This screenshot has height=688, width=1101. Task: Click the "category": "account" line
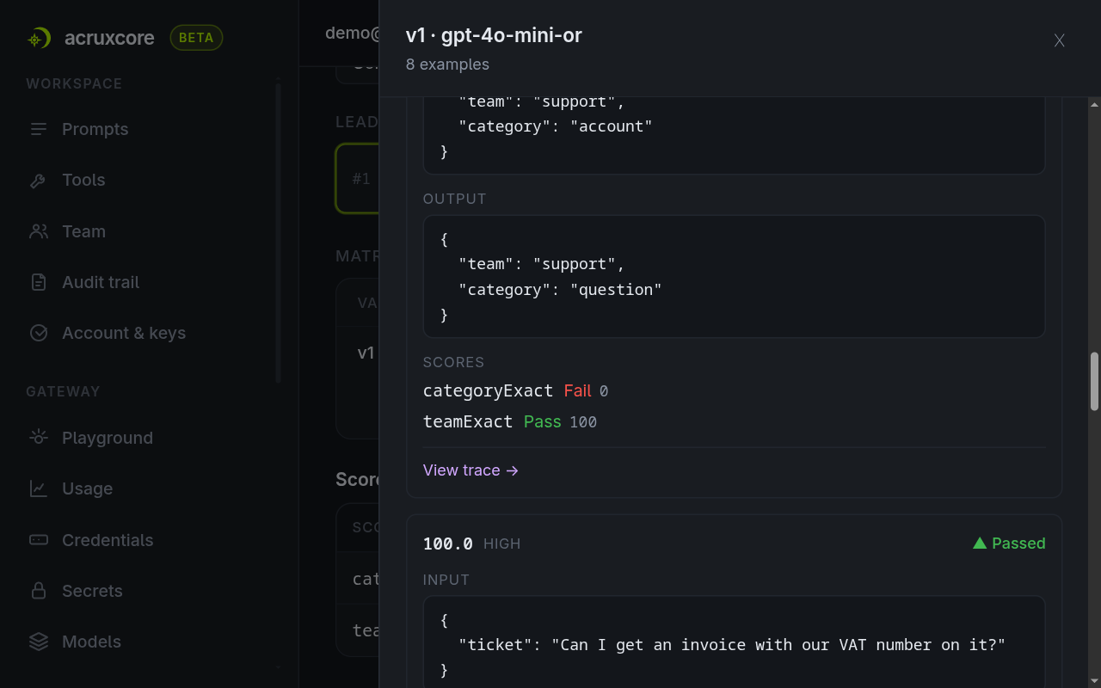click(x=556, y=126)
